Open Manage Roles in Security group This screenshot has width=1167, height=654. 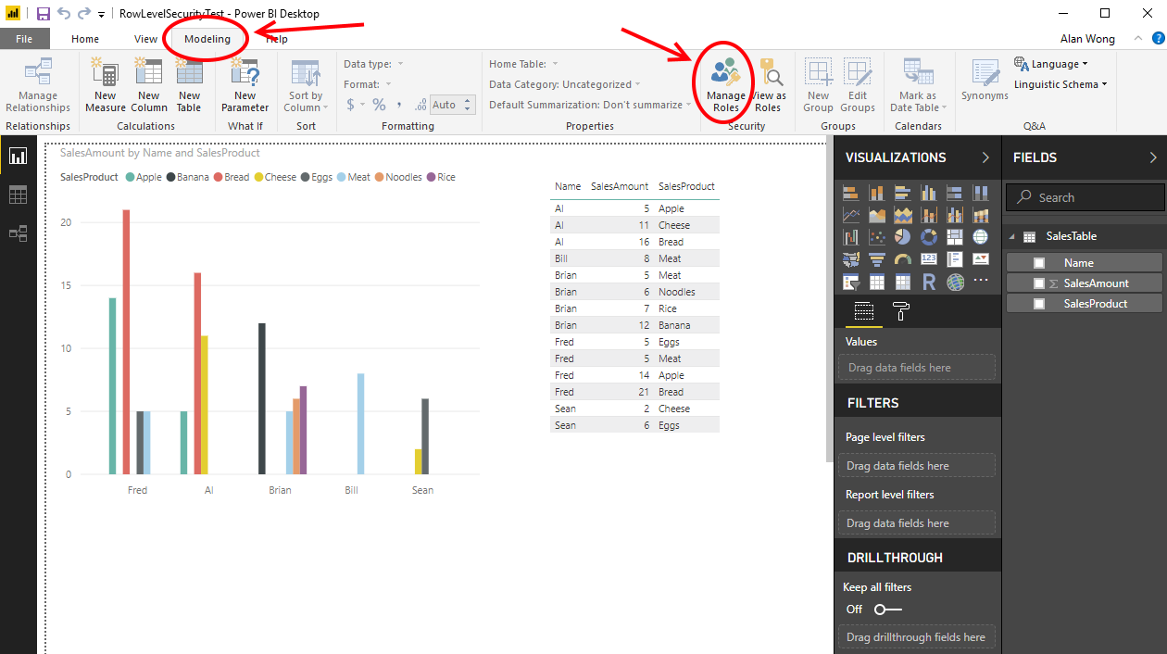(x=726, y=84)
